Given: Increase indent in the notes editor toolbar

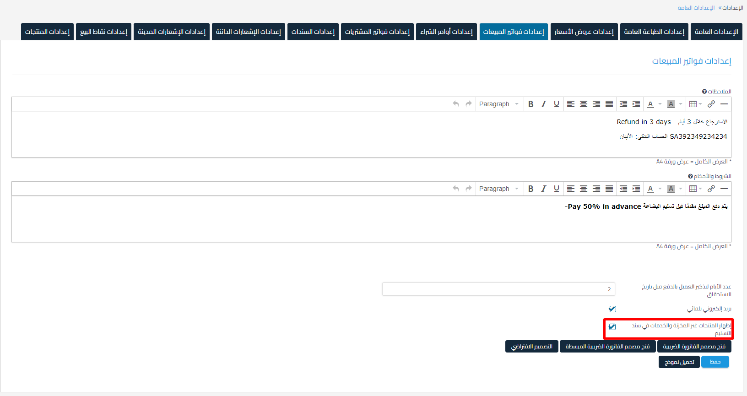Looking at the screenshot, I should coord(636,104).
